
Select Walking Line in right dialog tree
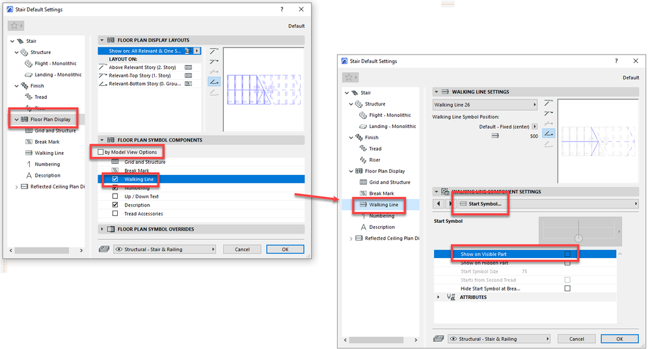click(383, 205)
